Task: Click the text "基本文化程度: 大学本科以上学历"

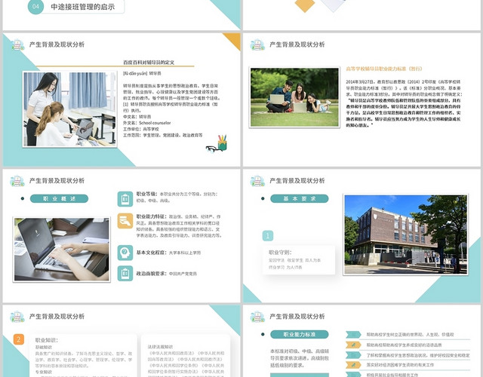Action: coord(168,253)
